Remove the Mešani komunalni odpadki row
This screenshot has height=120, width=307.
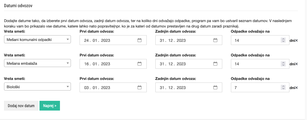(297, 41)
